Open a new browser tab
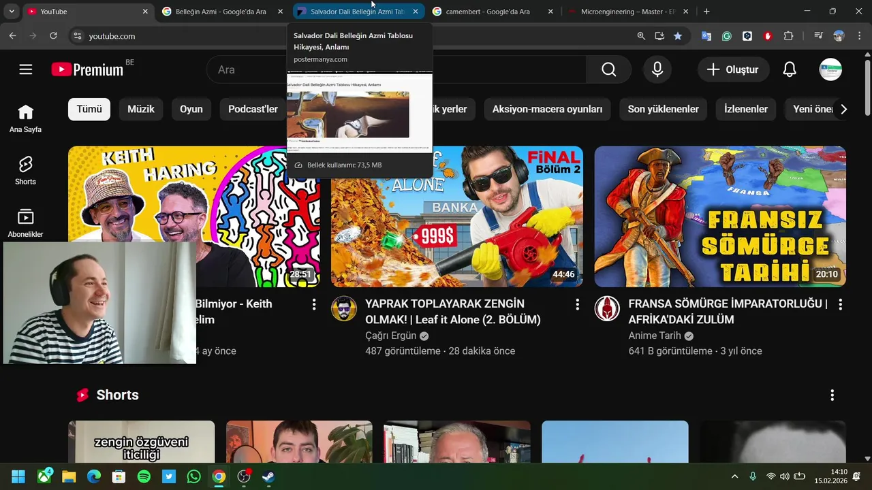Viewport: 872px width, 490px height. pyautogui.click(x=706, y=12)
